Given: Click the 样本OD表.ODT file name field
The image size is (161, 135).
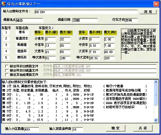Looking at the screenshot, I should pyautogui.click(x=105, y=66).
